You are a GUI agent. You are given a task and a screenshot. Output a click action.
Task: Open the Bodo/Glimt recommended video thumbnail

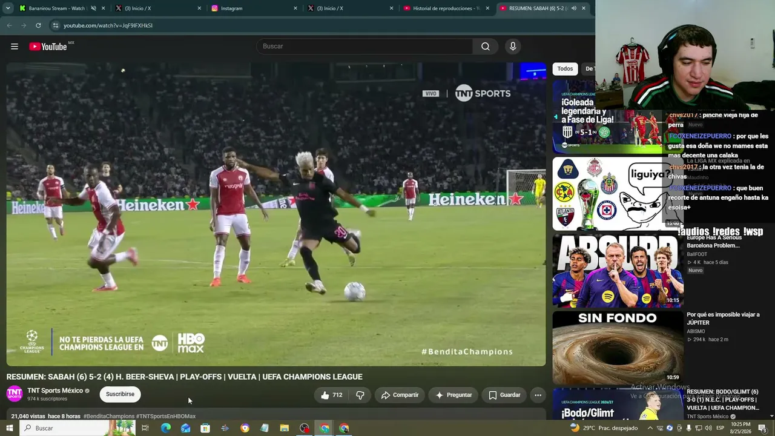click(x=618, y=404)
